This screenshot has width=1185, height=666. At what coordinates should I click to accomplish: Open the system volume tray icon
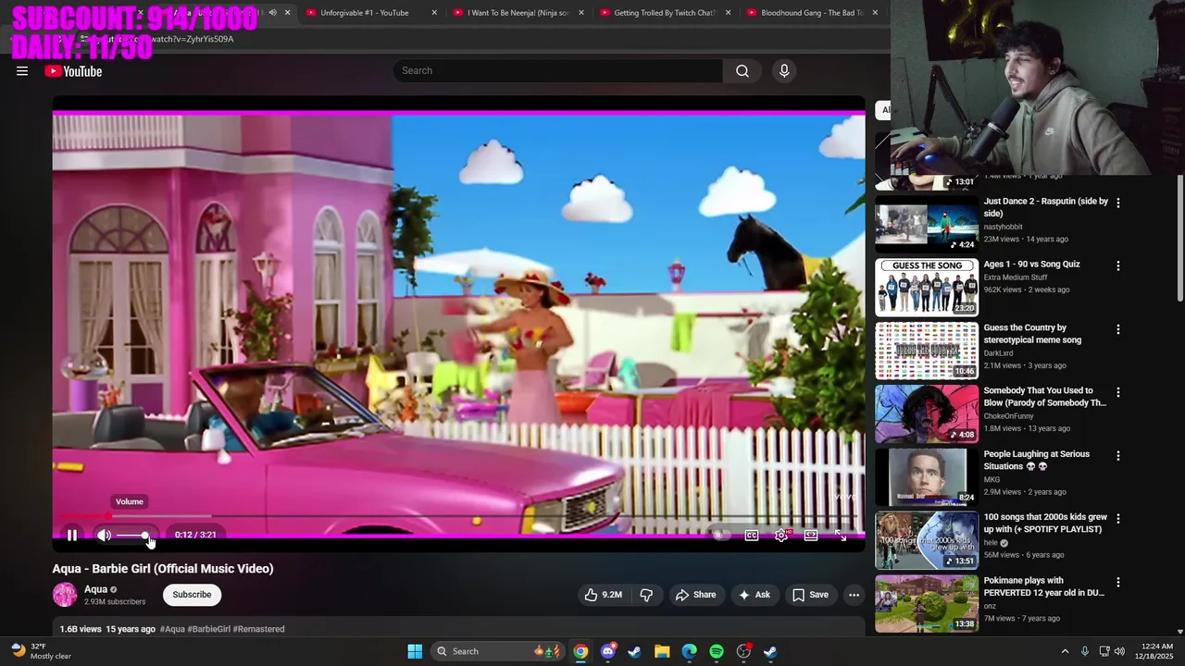click(x=1119, y=651)
